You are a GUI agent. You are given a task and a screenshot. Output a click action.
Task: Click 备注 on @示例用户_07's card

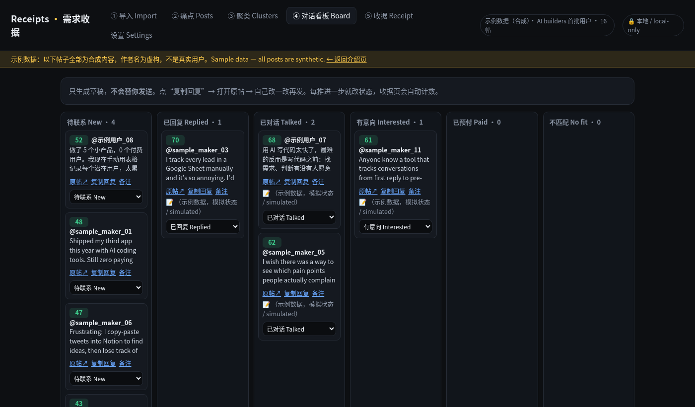pos(318,182)
